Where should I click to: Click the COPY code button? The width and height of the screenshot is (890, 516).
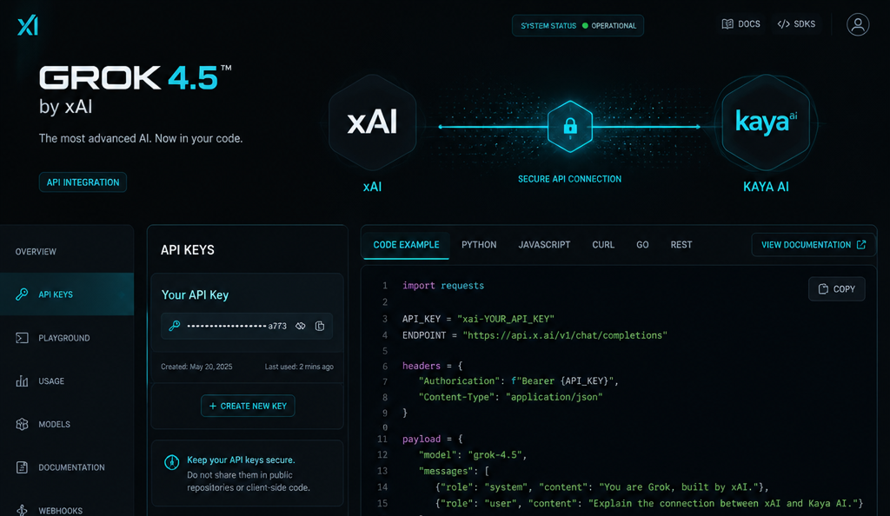[837, 289]
